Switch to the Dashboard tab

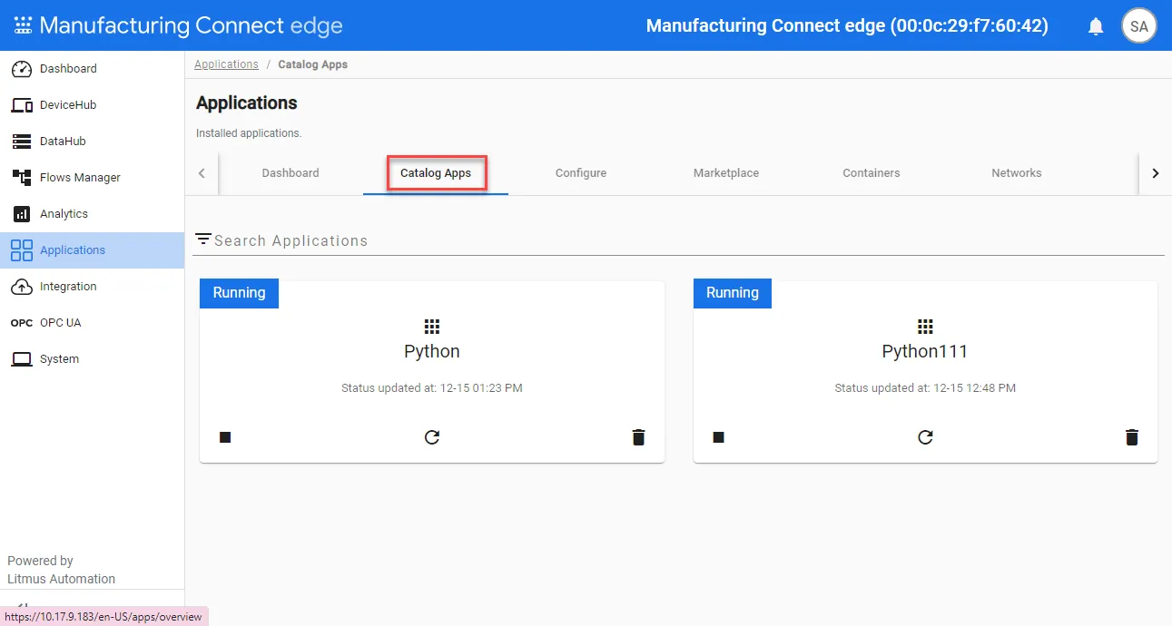click(291, 173)
